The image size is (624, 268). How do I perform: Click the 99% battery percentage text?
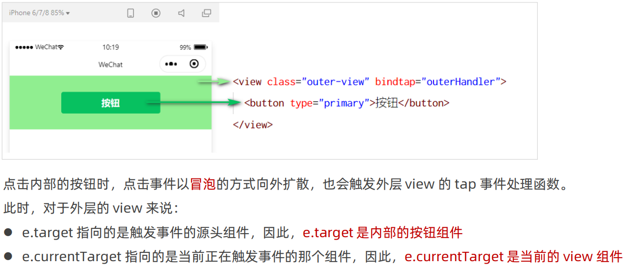click(x=185, y=48)
